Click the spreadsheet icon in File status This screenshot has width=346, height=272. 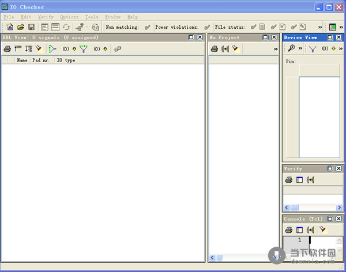282,27
